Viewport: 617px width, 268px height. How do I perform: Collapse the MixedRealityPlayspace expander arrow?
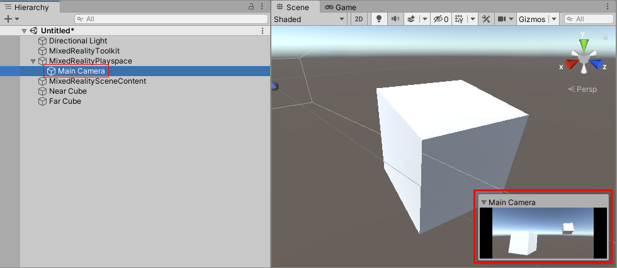pyautogui.click(x=33, y=61)
